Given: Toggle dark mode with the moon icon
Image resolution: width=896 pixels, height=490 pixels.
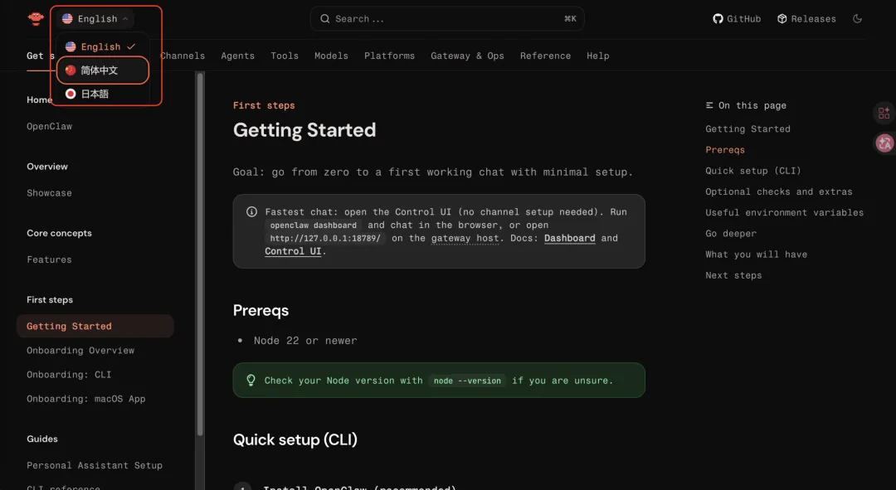Looking at the screenshot, I should click(x=858, y=19).
